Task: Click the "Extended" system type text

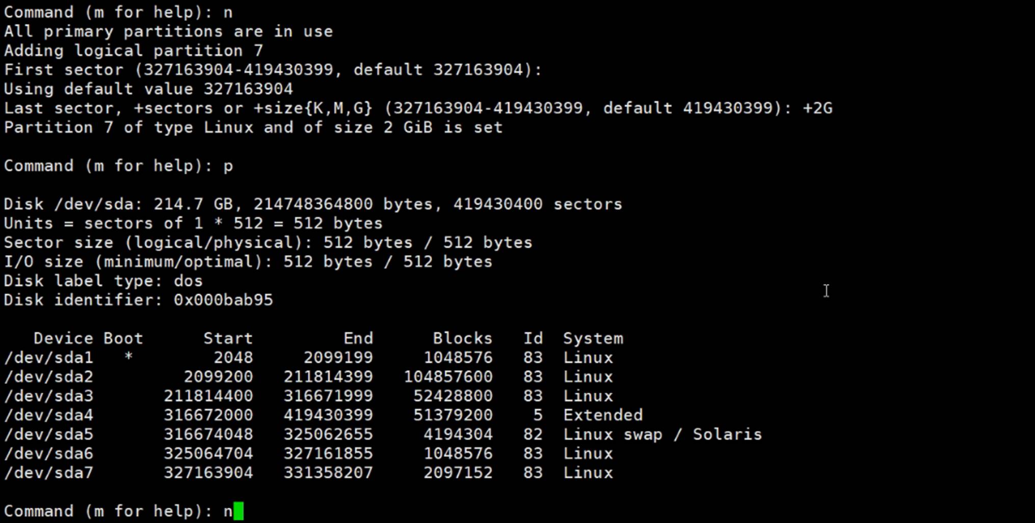Action: click(x=602, y=415)
